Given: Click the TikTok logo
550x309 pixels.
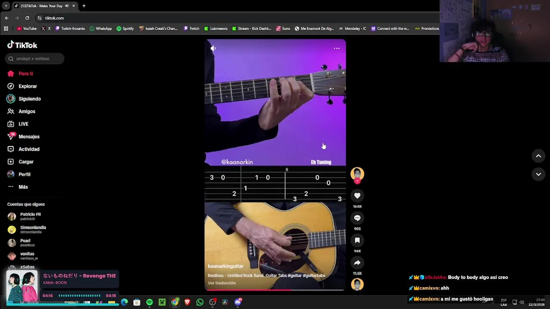Looking at the screenshot, I should pos(22,45).
